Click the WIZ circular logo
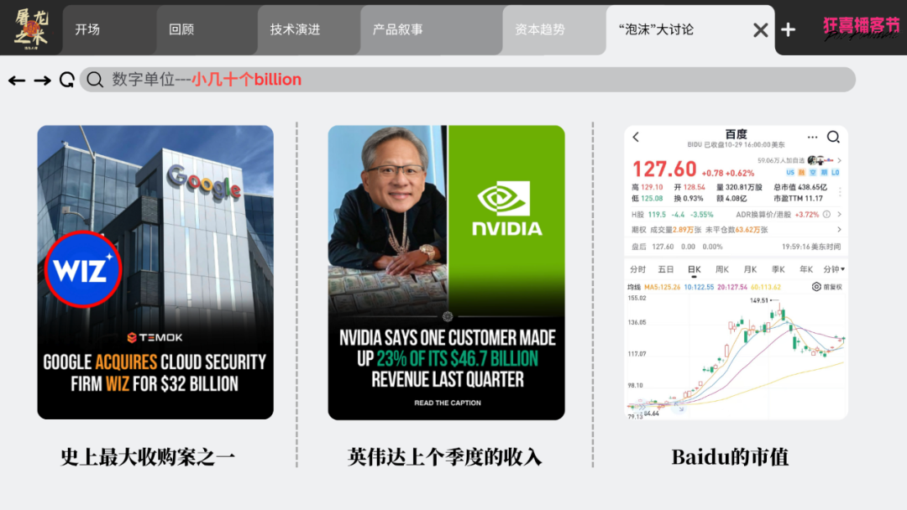 (x=82, y=269)
